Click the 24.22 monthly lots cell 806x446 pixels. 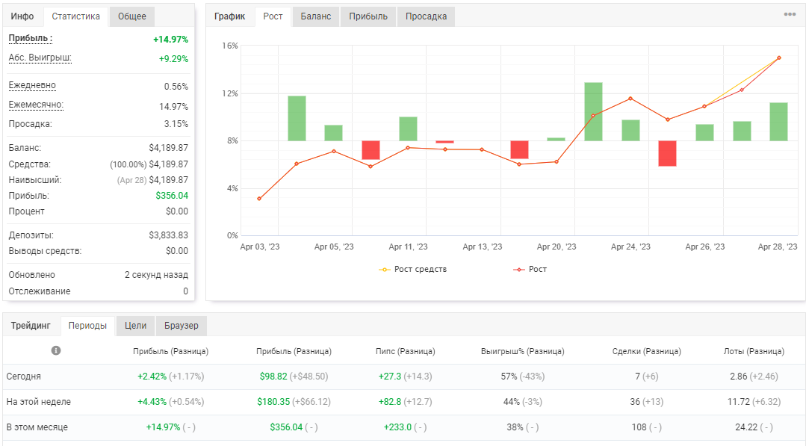click(746, 427)
